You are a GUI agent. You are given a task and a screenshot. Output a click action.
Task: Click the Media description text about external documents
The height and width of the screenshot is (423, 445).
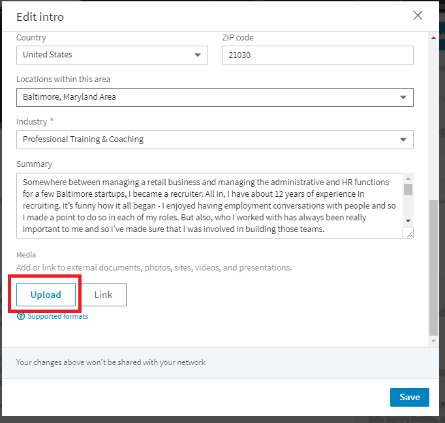point(154,268)
